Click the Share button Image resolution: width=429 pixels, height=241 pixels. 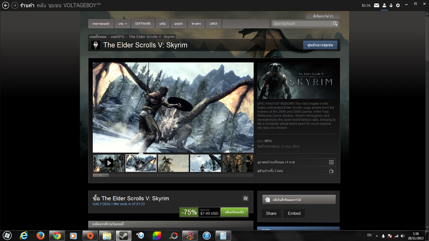pos(271,213)
